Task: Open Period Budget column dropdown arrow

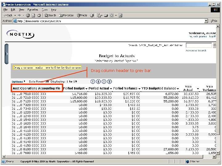Action: (x=86, y=89)
